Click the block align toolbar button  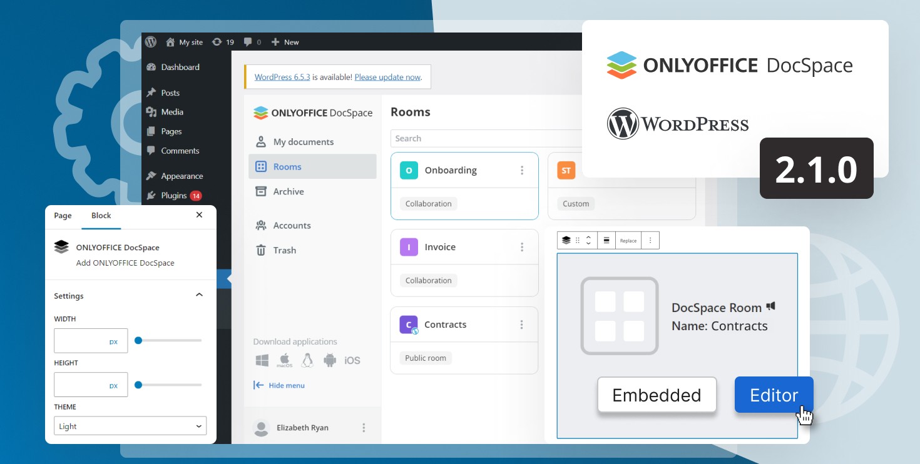[x=606, y=240]
